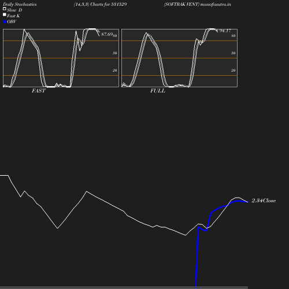Click the Fast K legend swatch
The image size is (289, 289).
pos(5,14)
